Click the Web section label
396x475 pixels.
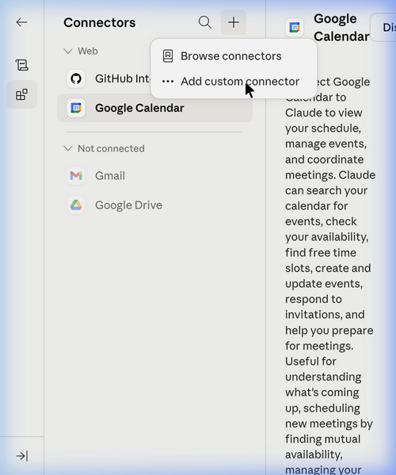(x=88, y=51)
